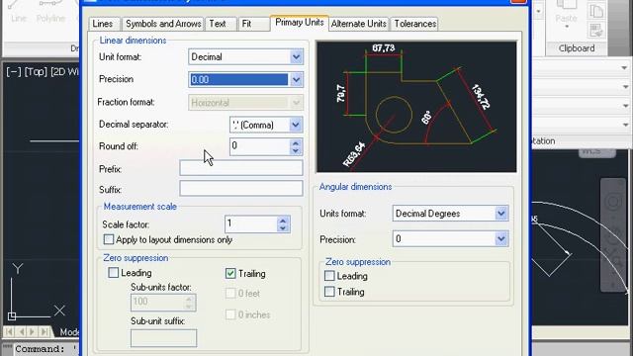Click the Line tool in the ribbon
Viewport: 633px width, 356px height.
click(x=19, y=12)
